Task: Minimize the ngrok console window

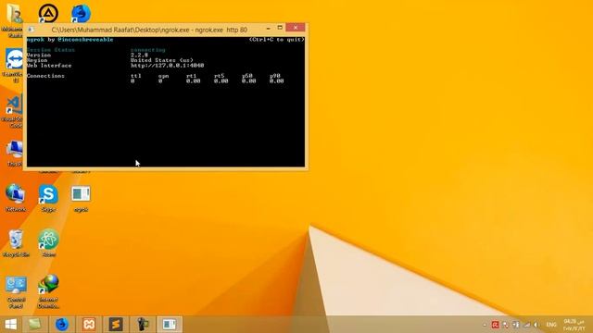Action: (268, 28)
